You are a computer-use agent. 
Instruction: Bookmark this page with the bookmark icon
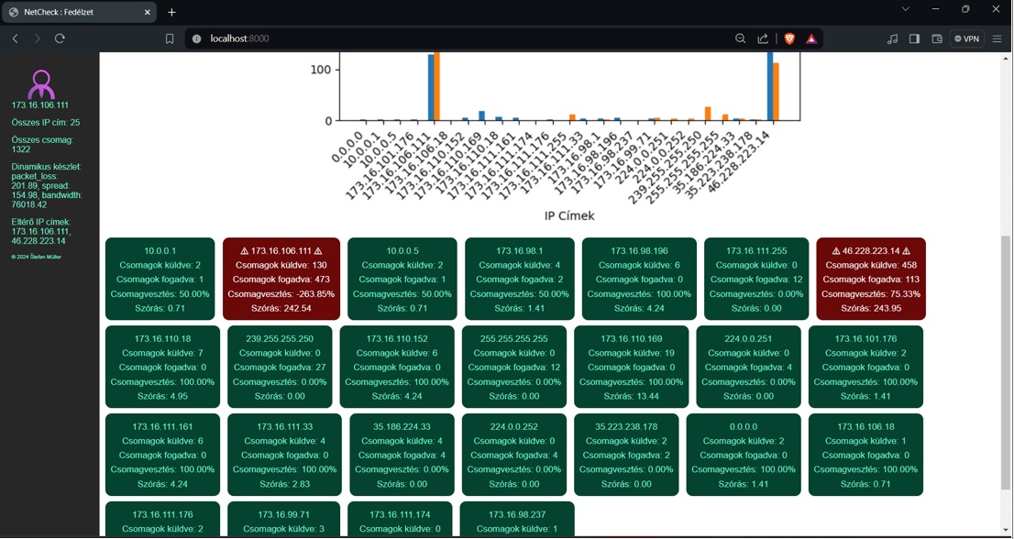[x=170, y=38]
